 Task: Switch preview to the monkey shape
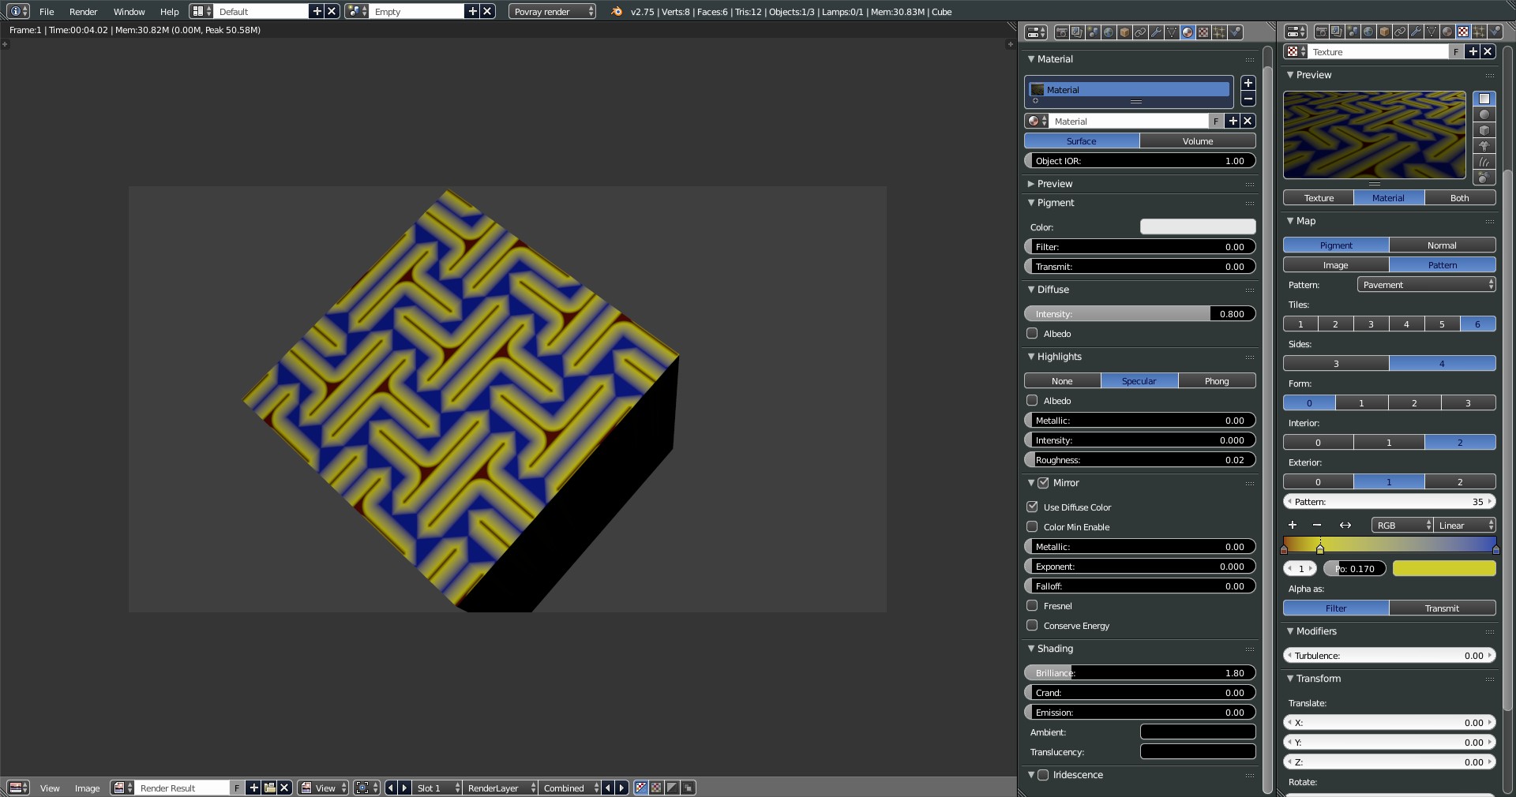[1484, 147]
